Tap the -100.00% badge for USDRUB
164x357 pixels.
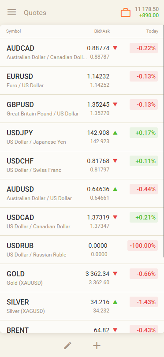(142, 245)
